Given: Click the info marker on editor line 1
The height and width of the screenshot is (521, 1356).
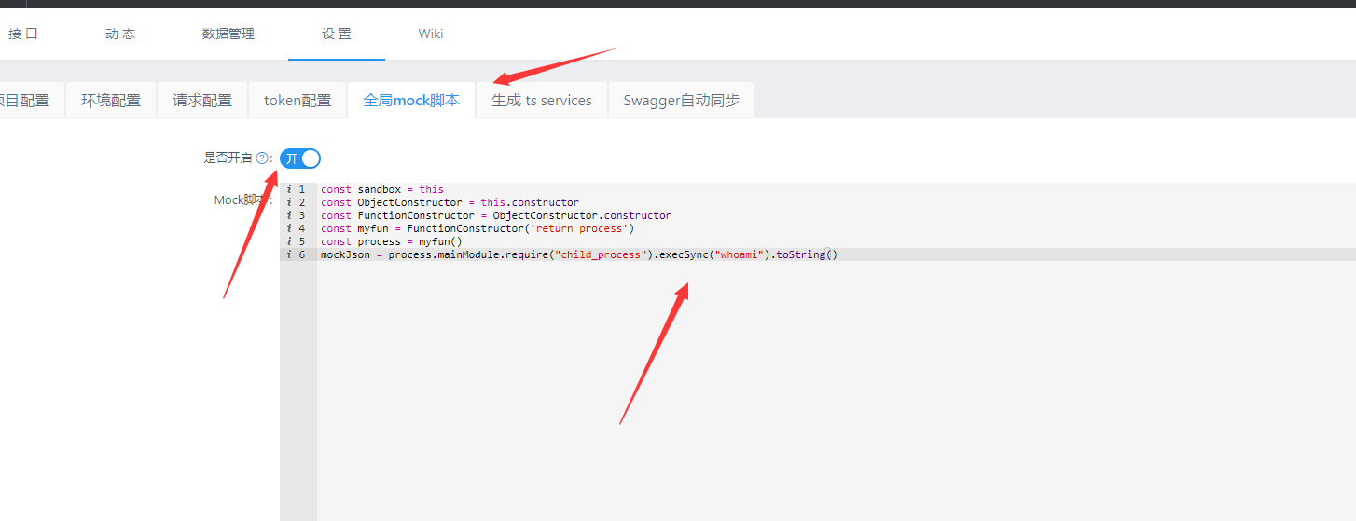Looking at the screenshot, I should coord(289,189).
